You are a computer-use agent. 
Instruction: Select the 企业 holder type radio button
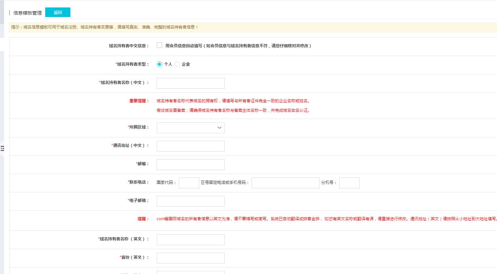[x=177, y=64]
